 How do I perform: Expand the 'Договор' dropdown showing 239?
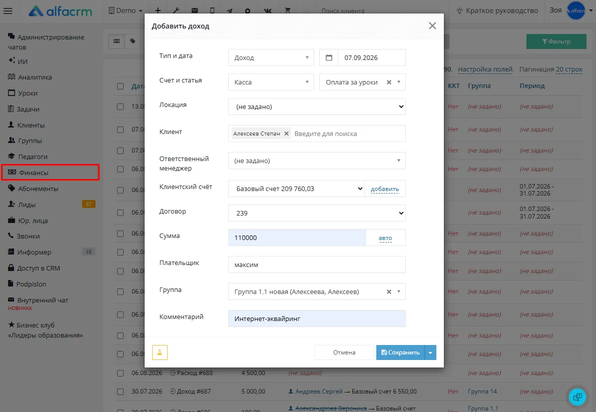tap(317, 213)
